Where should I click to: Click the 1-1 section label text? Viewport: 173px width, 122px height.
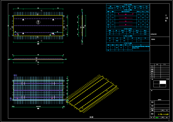click(x=38, y=64)
